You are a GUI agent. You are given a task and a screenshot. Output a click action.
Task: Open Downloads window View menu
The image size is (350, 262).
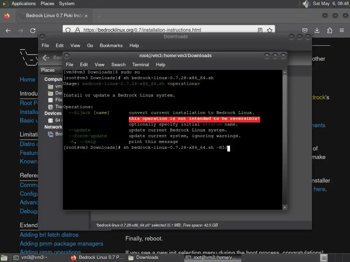75,45
